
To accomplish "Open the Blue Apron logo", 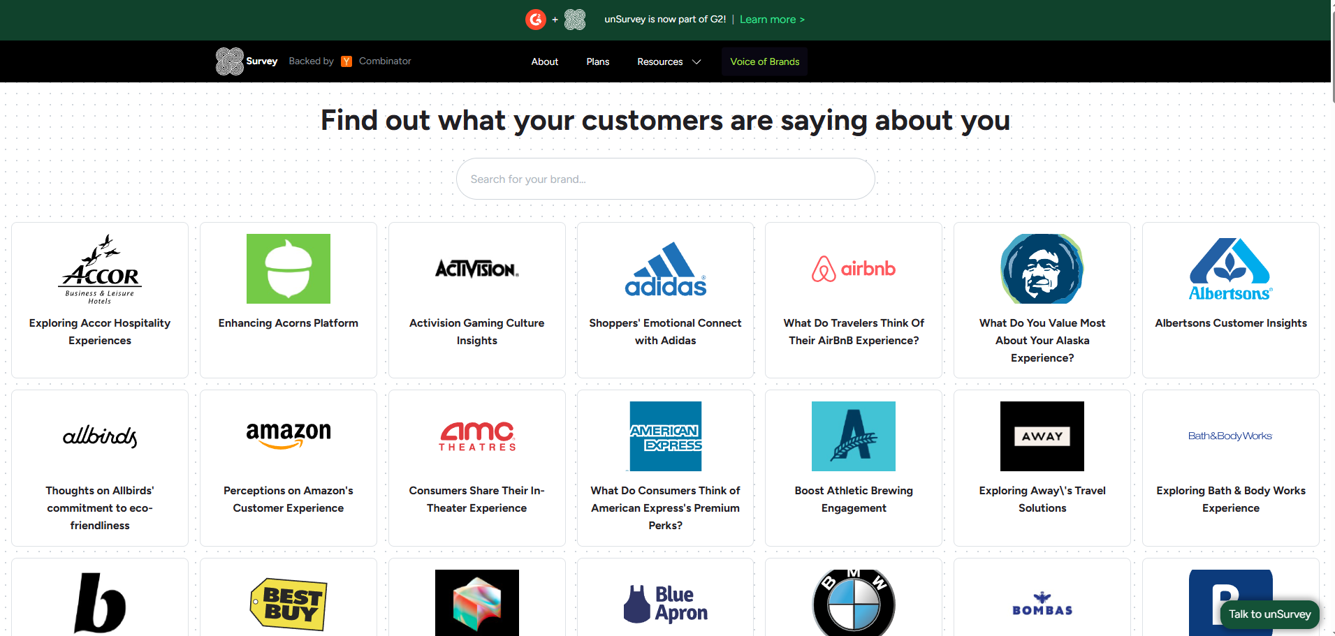I will click(666, 604).
